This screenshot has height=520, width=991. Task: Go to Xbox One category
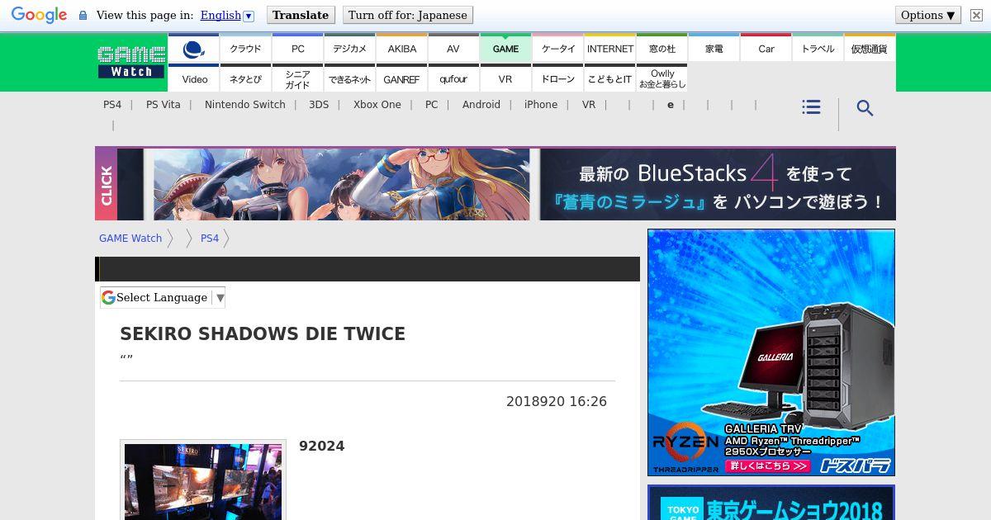pyautogui.click(x=377, y=105)
